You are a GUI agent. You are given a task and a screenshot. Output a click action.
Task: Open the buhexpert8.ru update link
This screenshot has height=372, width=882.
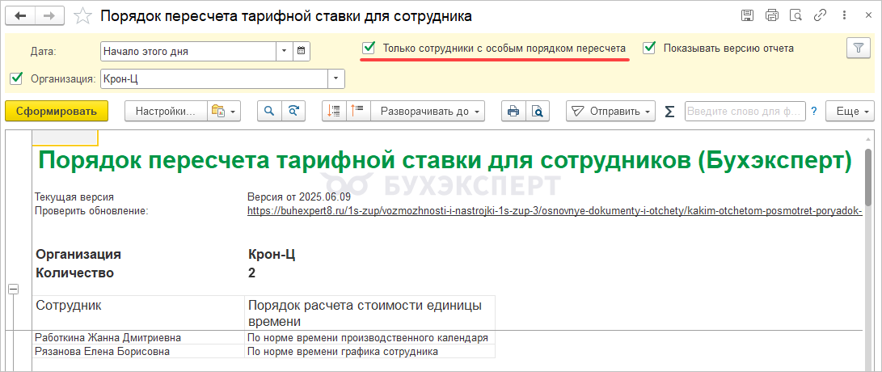click(555, 211)
